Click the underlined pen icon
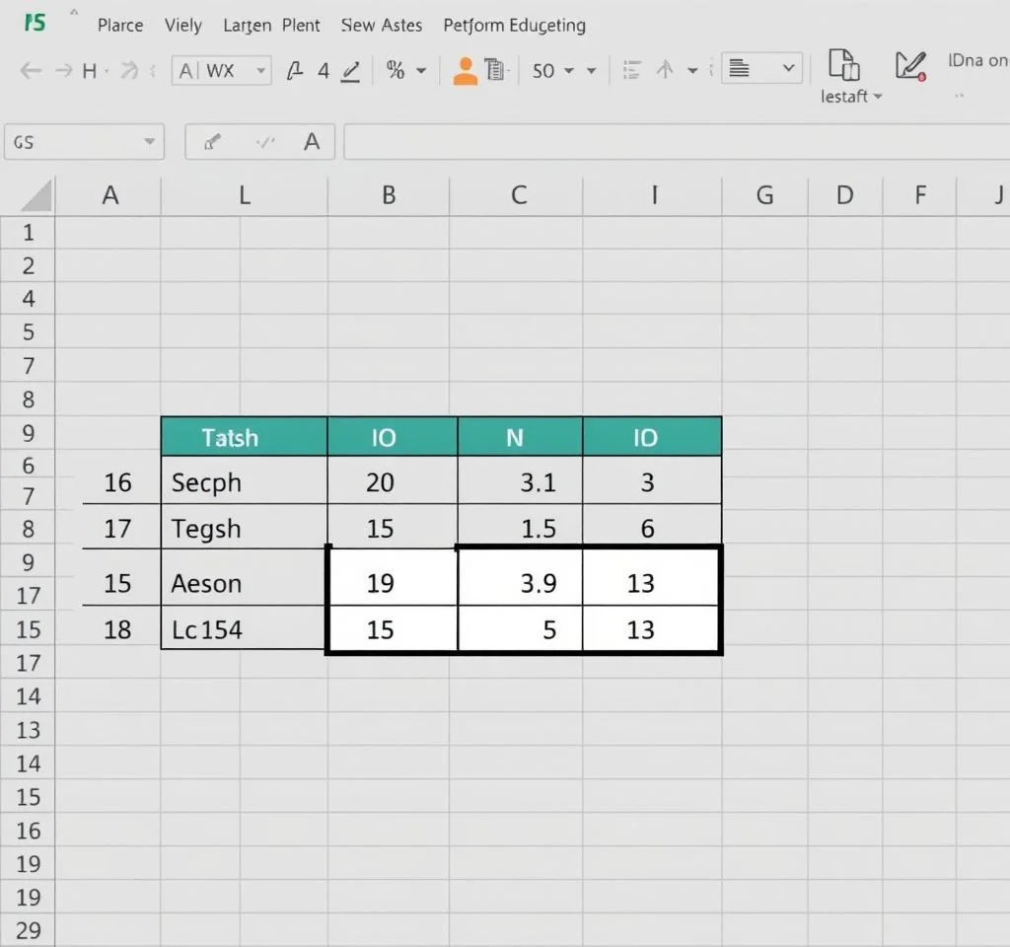1010x947 pixels. click(x=350, y=70)
